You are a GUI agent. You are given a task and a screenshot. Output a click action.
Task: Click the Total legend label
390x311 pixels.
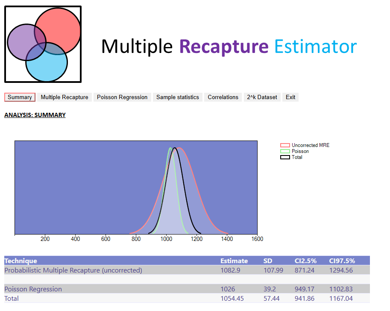point(297,157)
